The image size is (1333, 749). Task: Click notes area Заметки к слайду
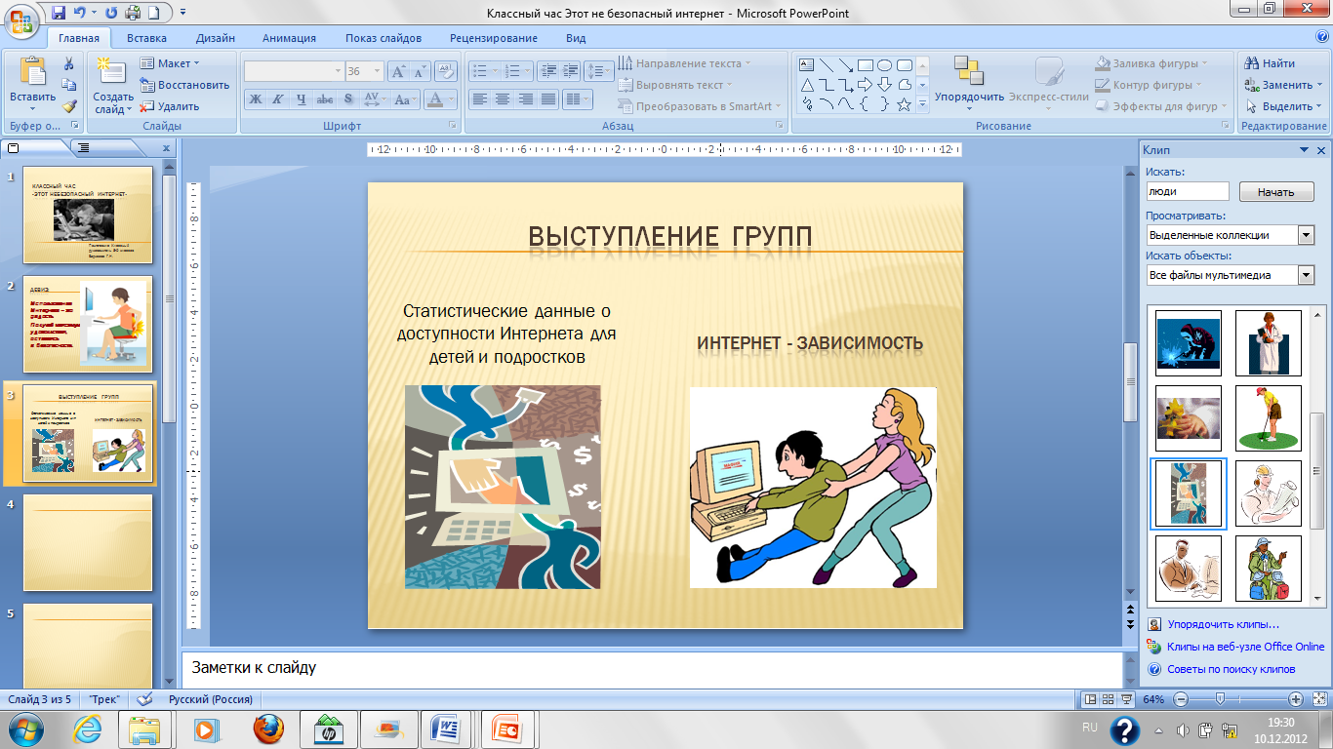pos(652,669)
